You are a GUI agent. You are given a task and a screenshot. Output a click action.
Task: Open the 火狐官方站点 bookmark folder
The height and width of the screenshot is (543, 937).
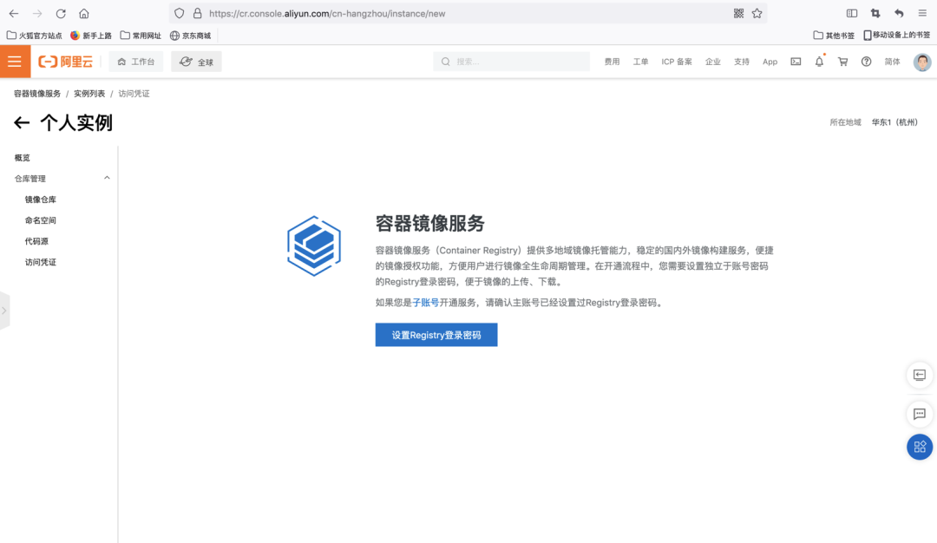click(34, 36)
